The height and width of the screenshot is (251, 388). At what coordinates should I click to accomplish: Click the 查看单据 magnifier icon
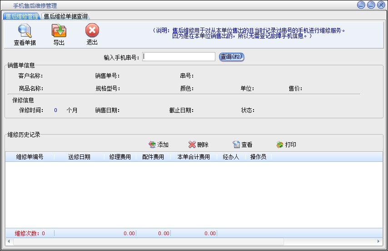click(25, 32)
